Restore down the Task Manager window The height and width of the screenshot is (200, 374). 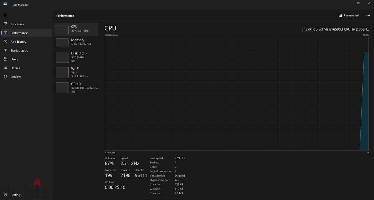tap(358, 3)
